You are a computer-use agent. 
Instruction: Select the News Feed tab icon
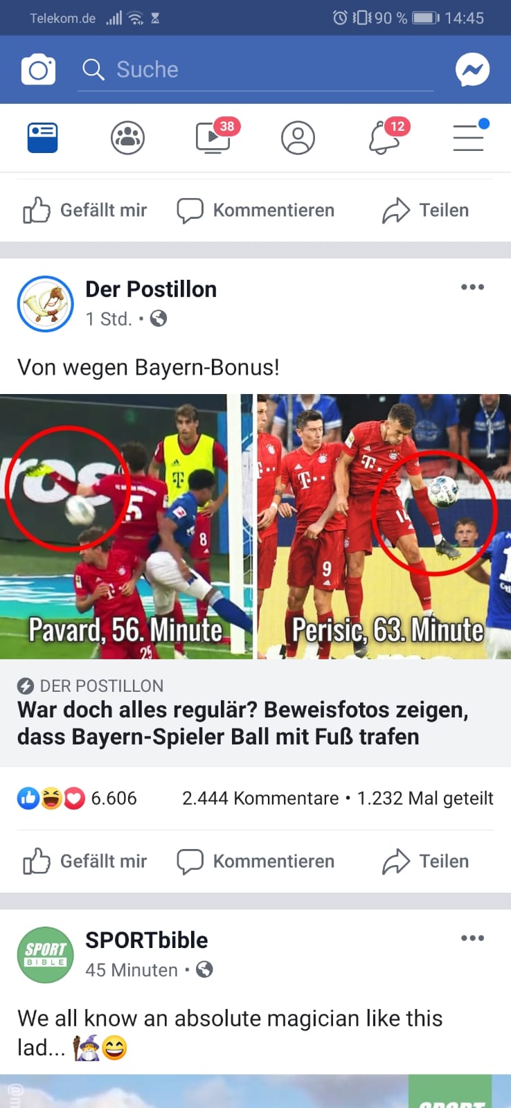click(x=43, y=137)
